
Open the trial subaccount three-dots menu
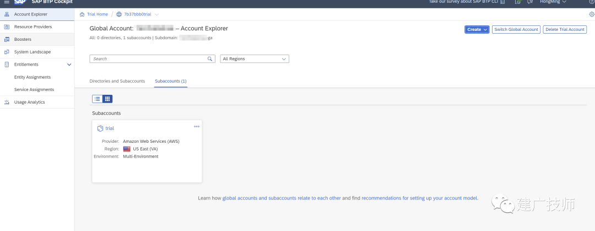pyautogui.click(x=197, y=126)
